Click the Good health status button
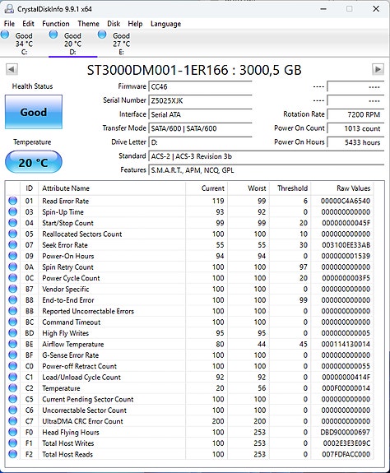Screen dimensions: 390x473 (34, 112)
